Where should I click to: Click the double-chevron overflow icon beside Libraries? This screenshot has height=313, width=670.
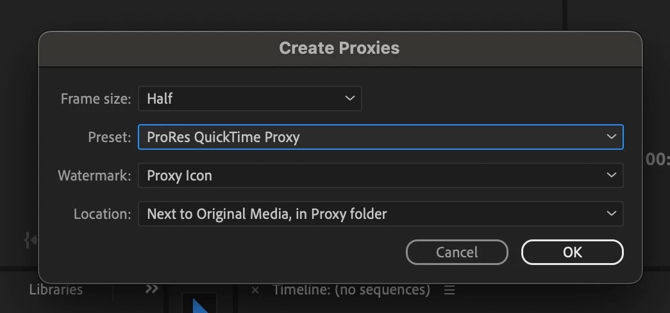point(152,289)
